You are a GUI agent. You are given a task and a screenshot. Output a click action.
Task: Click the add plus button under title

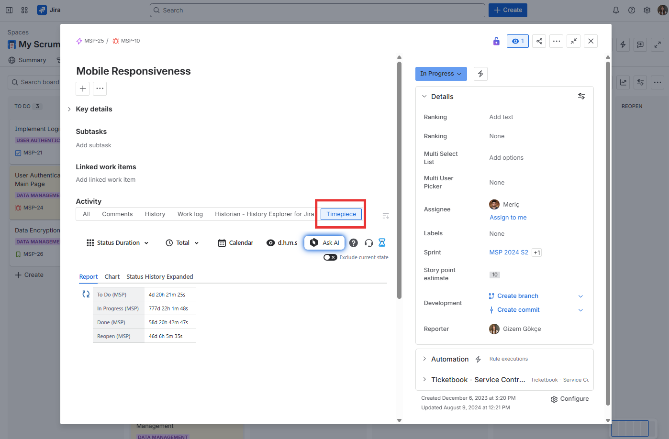click(83, 88)
